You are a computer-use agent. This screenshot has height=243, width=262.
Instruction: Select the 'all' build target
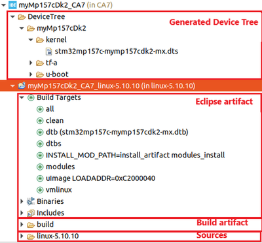[x=50, y=109]
